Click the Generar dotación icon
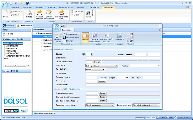This screenshot has width=193, height=120. tap(40, 15)
